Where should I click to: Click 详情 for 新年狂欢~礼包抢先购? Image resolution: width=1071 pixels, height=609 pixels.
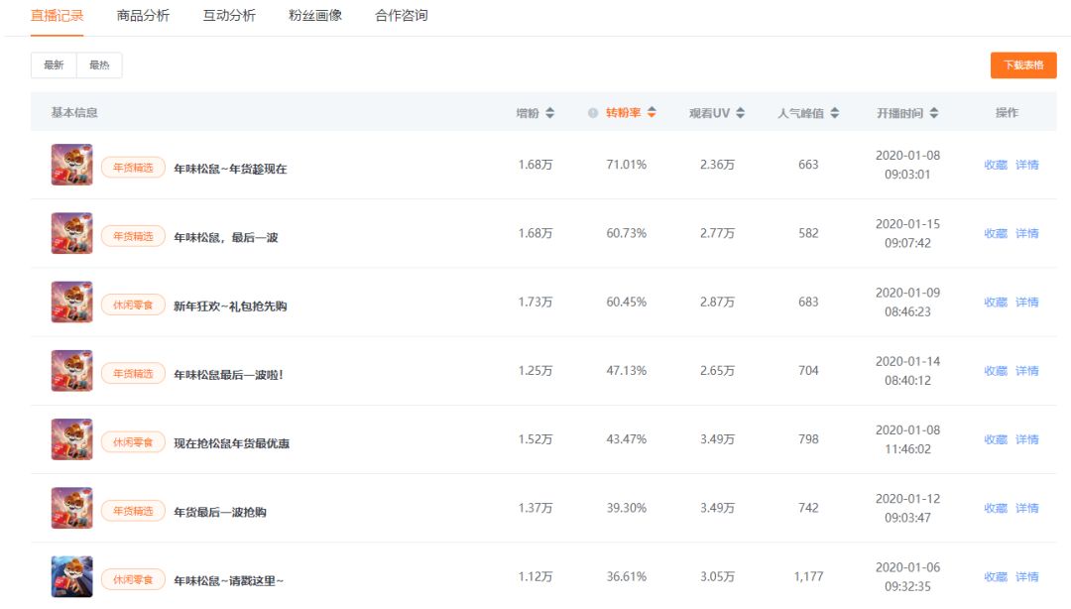pos(1026,303)
